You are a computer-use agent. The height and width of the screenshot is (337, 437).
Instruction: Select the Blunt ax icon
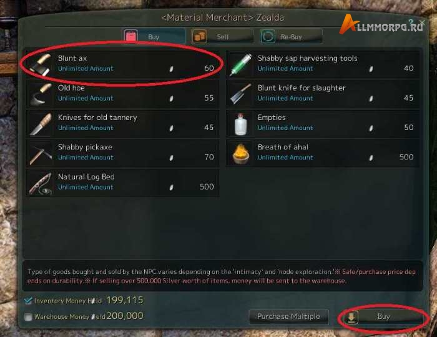pyautogui.click(x=41, y=64)
